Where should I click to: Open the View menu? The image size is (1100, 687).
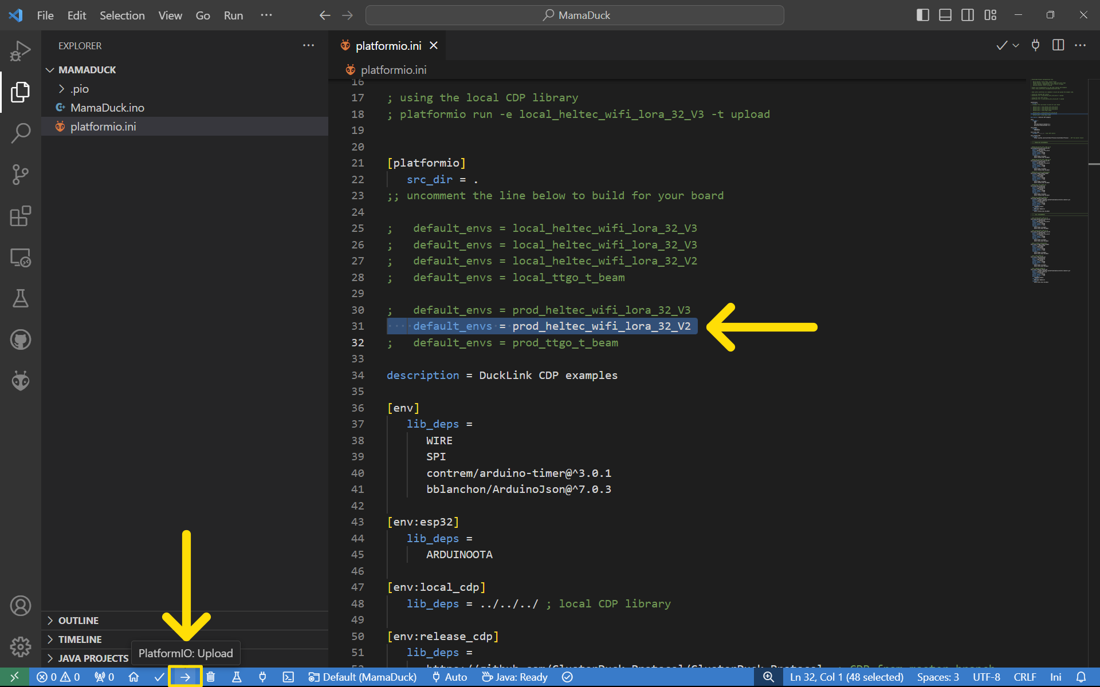(x=170, y=15)
